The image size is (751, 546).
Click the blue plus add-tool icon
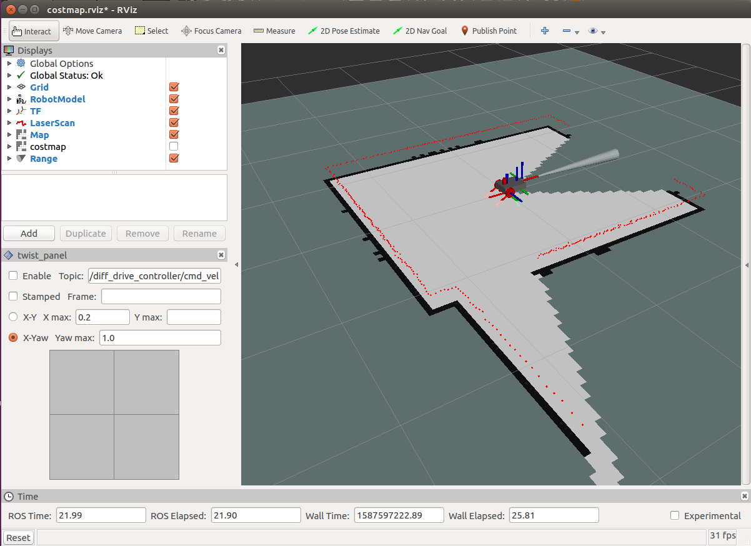545,31
